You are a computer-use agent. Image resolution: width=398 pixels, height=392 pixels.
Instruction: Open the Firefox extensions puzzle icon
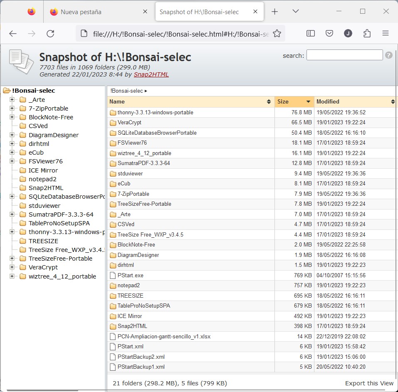367,34
